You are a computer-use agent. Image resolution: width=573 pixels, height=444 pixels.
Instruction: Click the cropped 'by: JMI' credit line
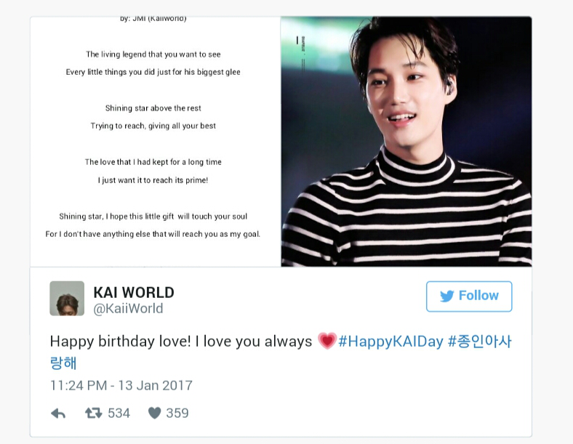pyautogui.click(x=153, y=19)
